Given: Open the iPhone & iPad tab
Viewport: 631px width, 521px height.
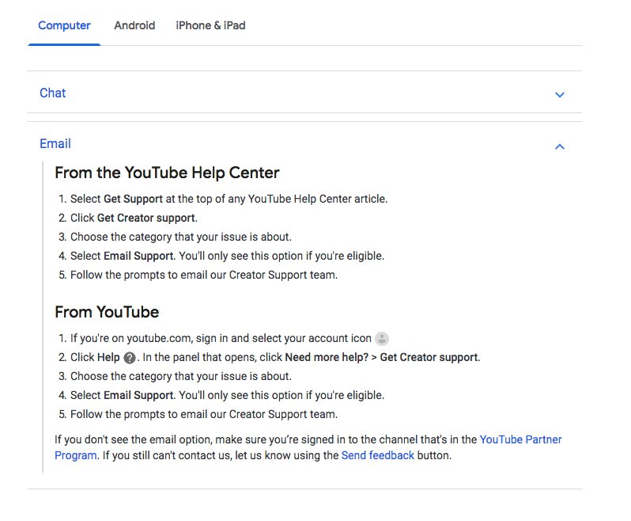Looking at the screenshot, I should click(210, 26).
